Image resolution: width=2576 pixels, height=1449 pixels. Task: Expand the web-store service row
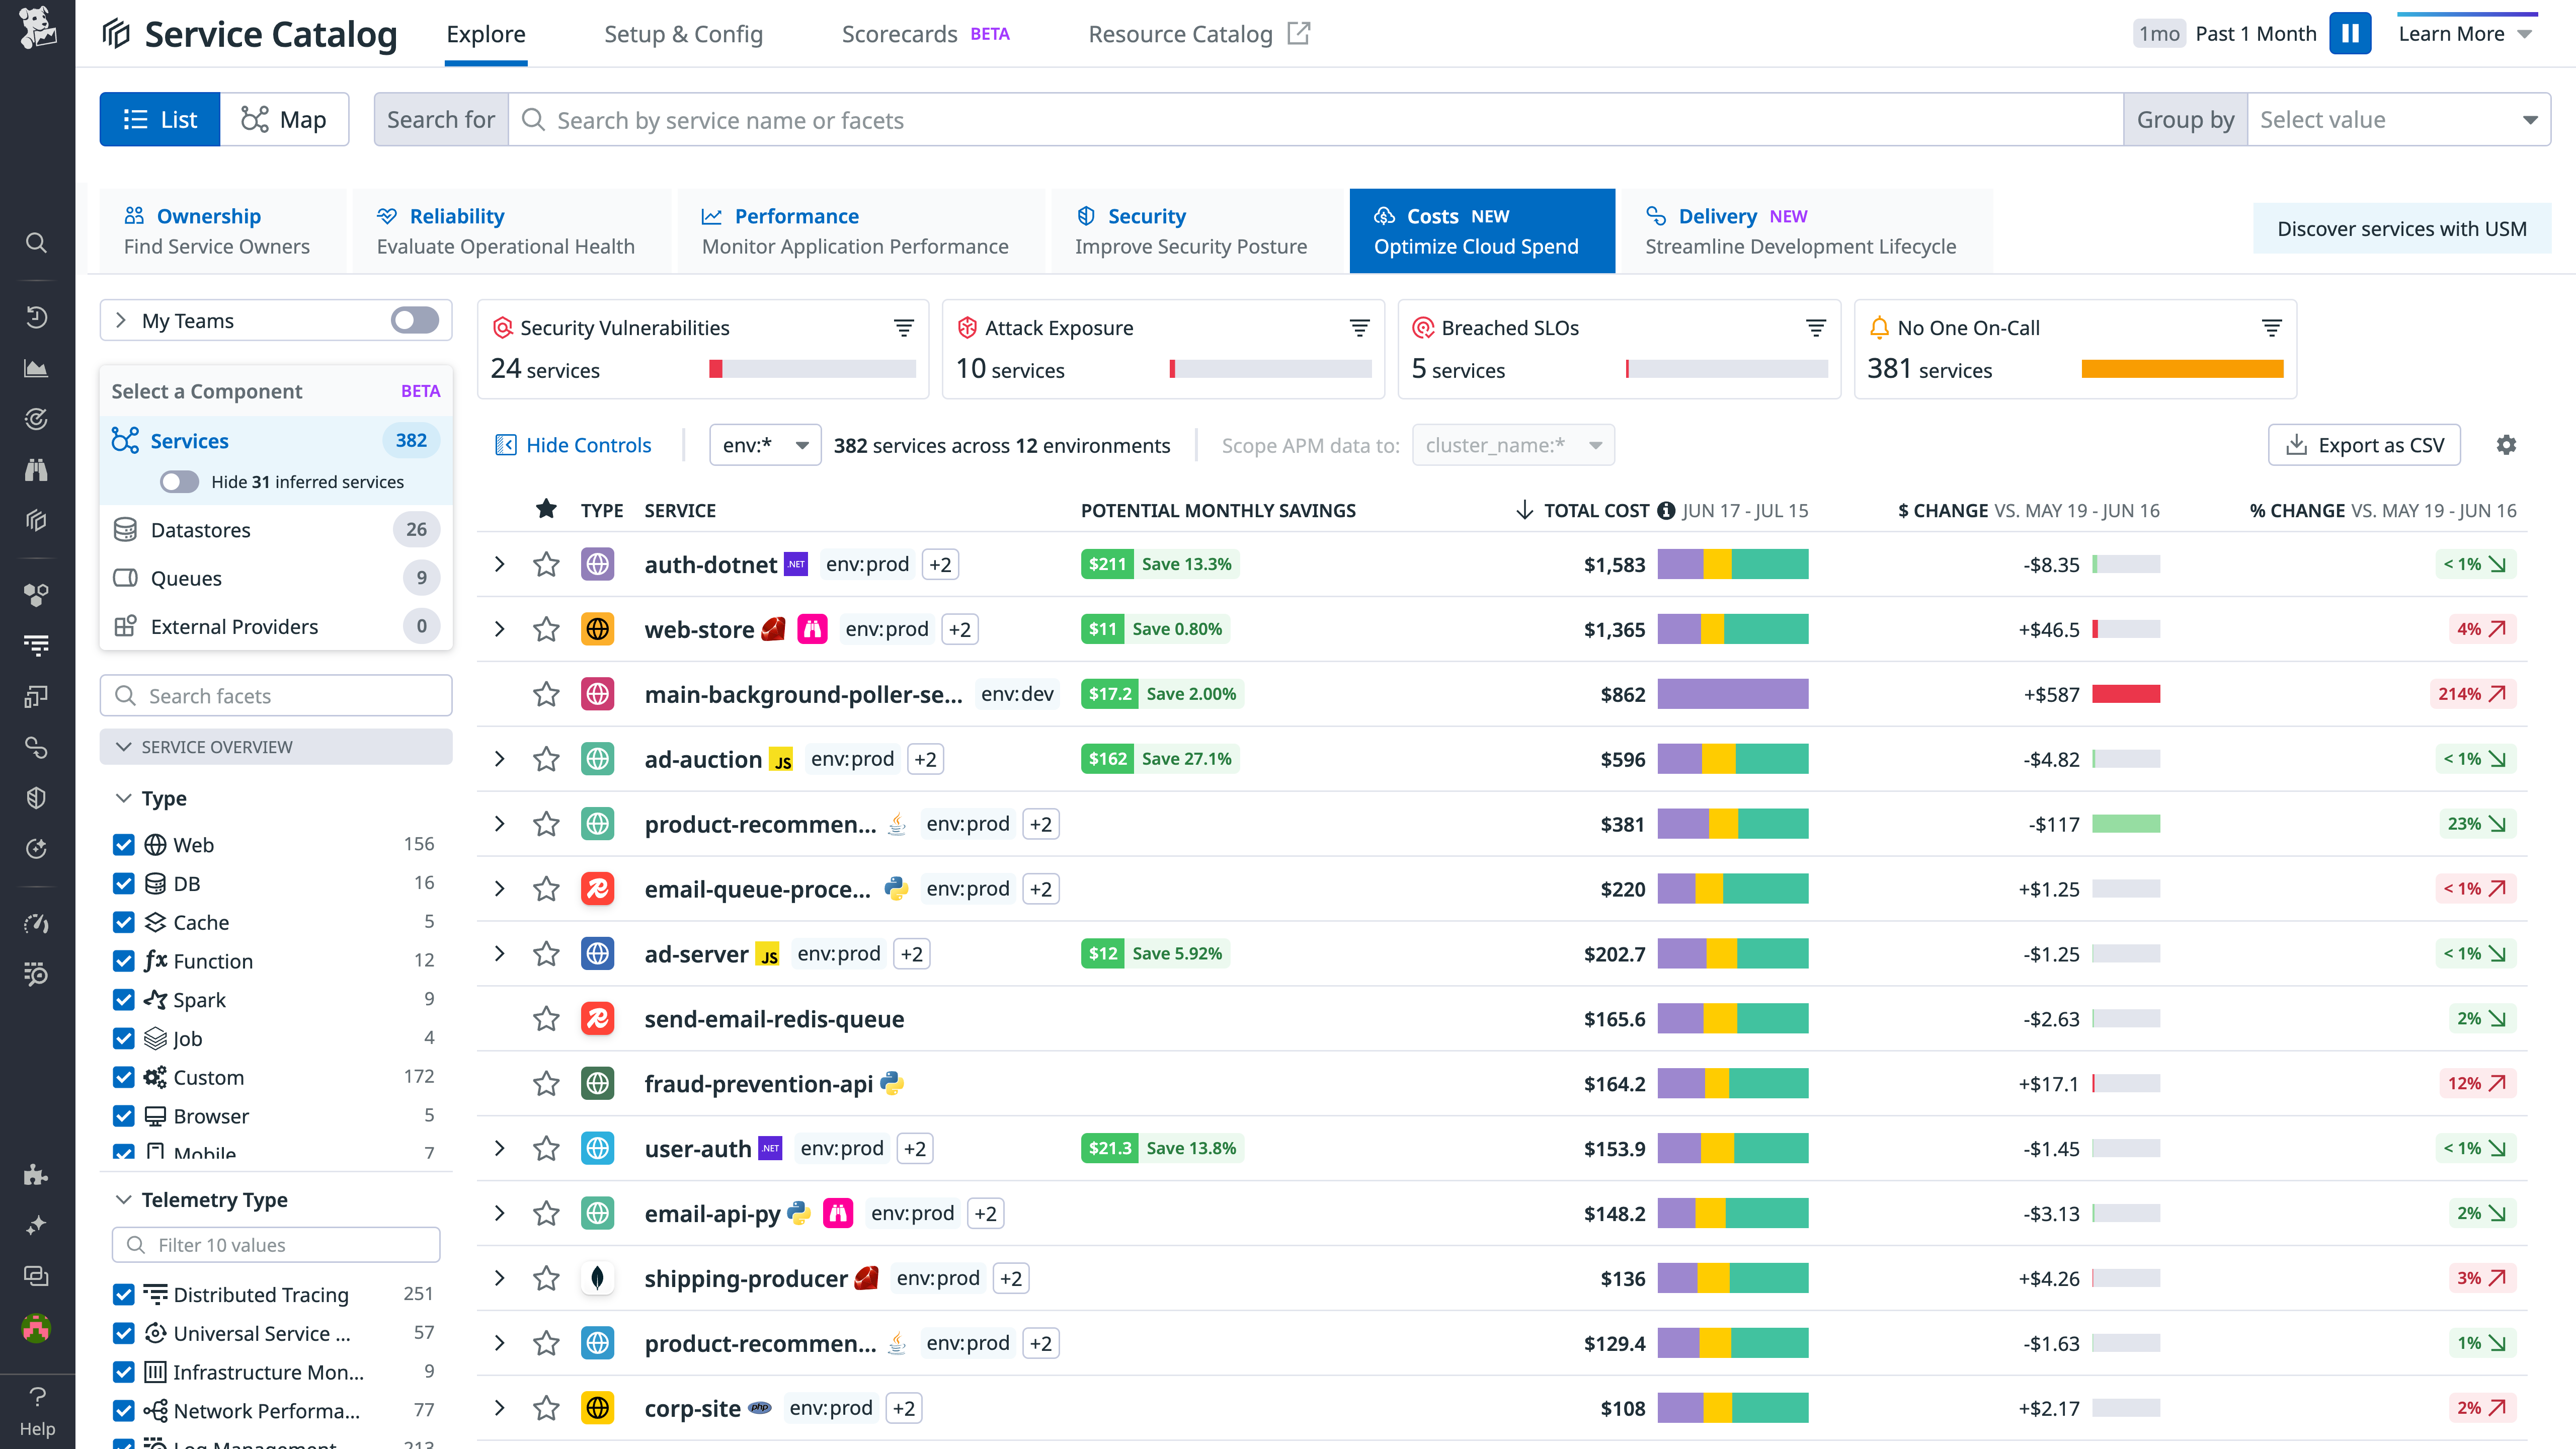pos(500,629)
